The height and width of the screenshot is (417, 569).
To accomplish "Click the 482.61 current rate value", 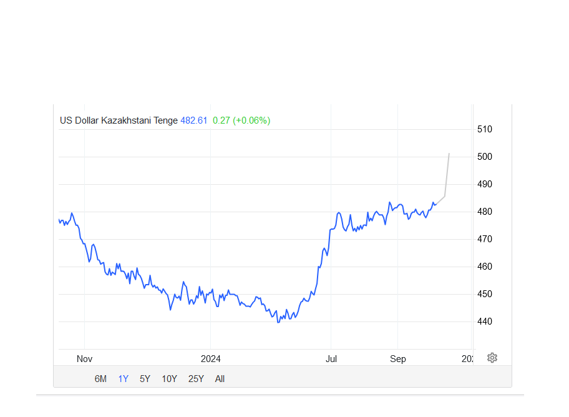I will (x=194, y=120).
